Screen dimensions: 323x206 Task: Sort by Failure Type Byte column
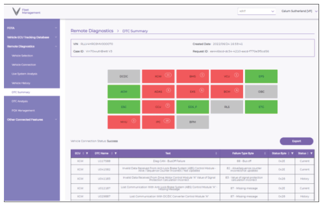tap(265, 153)
